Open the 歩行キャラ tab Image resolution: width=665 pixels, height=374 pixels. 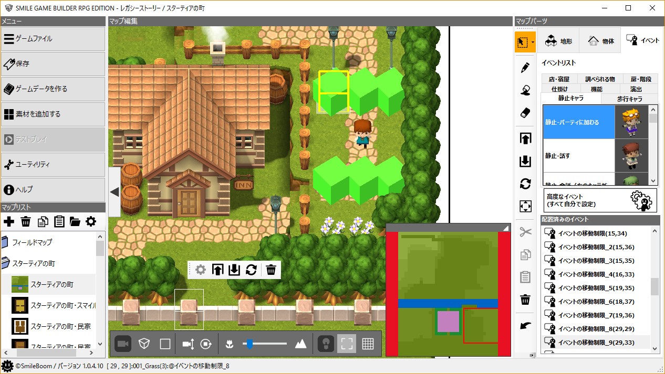628,99
